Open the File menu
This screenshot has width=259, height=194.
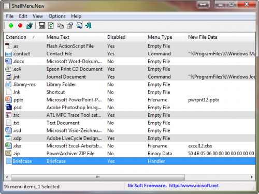(x=10, y=16)
